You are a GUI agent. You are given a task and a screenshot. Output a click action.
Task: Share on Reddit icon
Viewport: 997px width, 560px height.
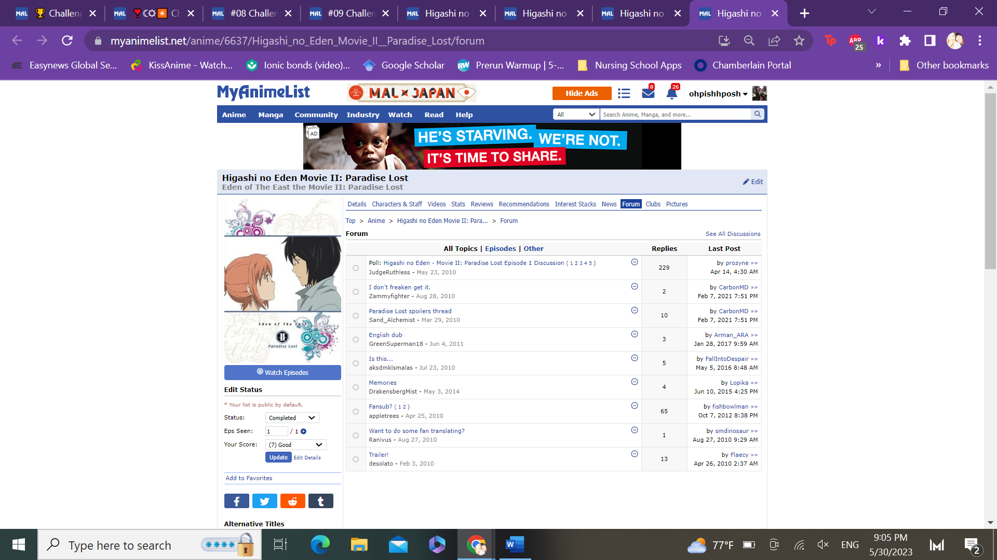(x=292, y=501)
